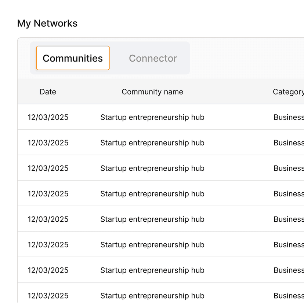Viewport: 304px width, 303px height.
Task: Switch to the Communities tab
Action: (x=73, y=58)
